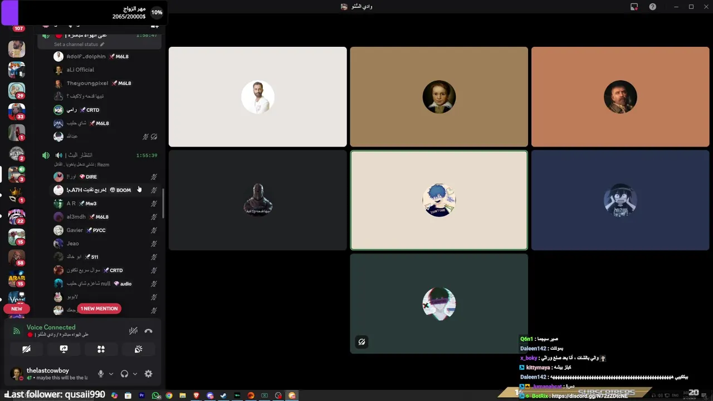Click the NEW servers indicator pill
Image resolution: width=713 pixels, height=401 pixels.
[17, 309]
